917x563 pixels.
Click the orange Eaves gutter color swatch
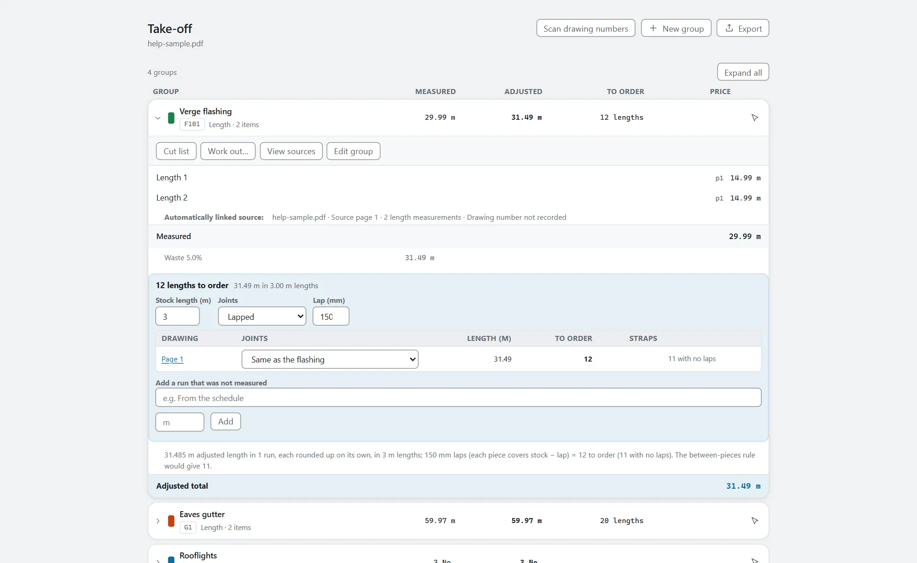point(171,521)
